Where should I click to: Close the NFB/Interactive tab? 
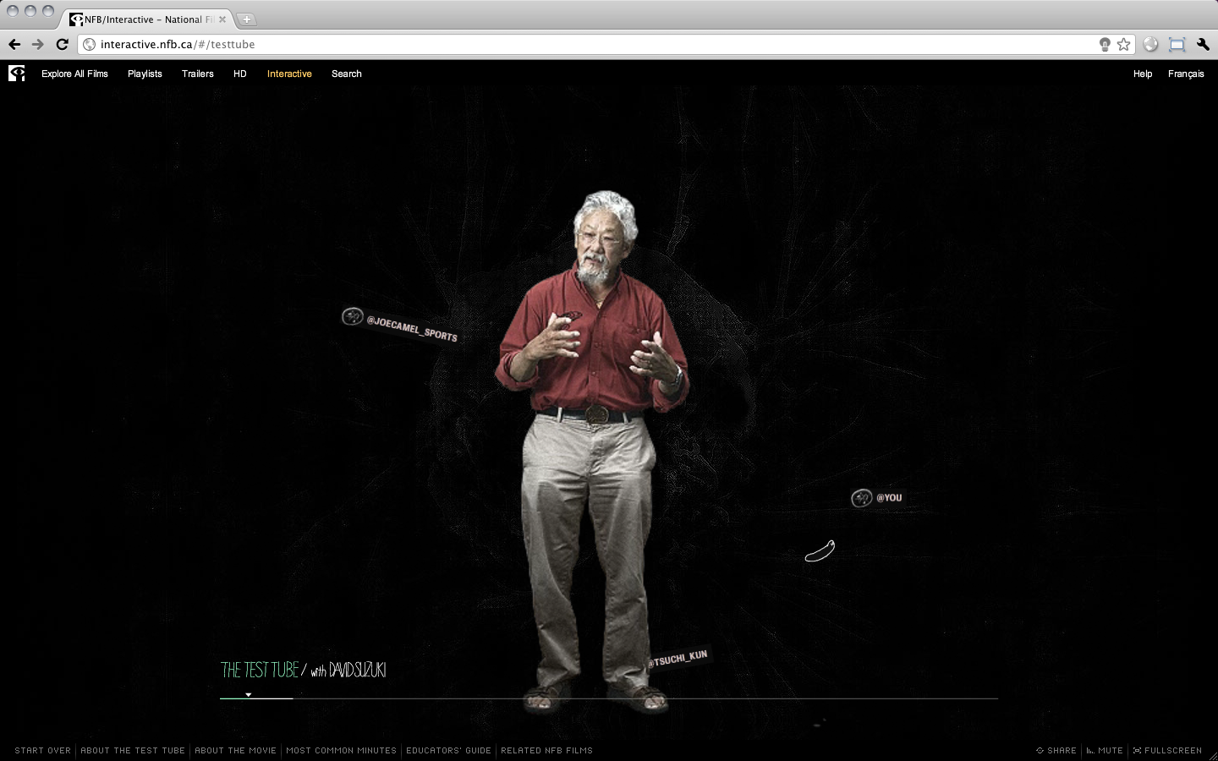coord(222,19)
